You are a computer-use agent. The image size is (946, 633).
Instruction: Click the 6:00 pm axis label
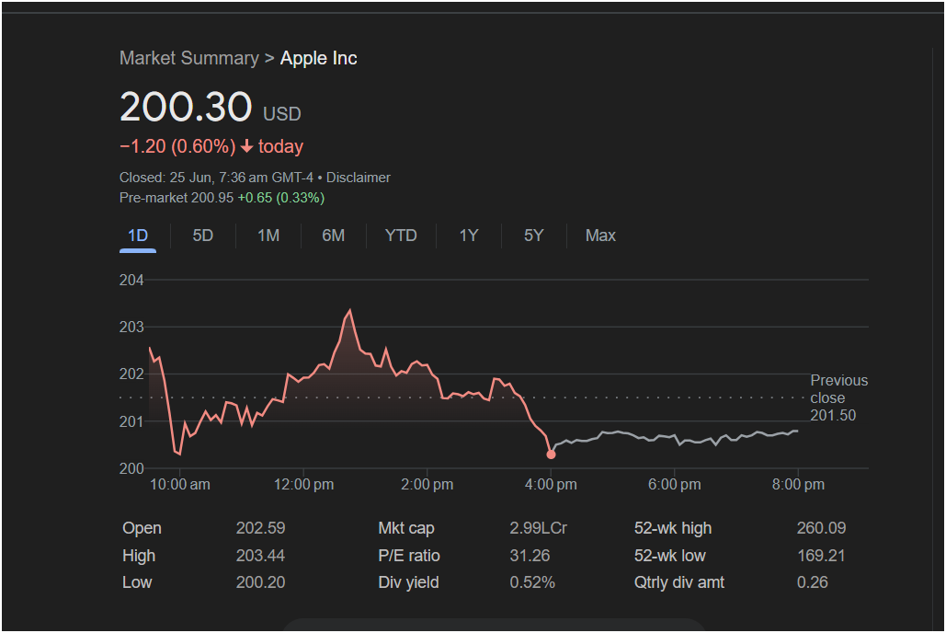(675, 485)
